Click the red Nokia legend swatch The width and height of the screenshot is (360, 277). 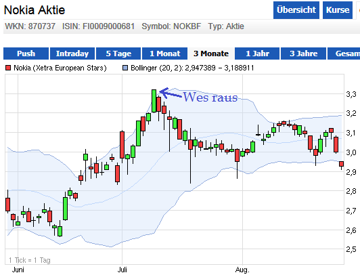tap(8, 68)
